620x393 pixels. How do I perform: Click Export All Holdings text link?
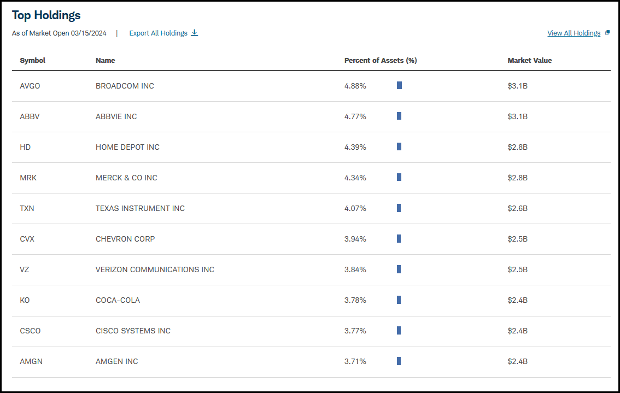pos(158,33)
